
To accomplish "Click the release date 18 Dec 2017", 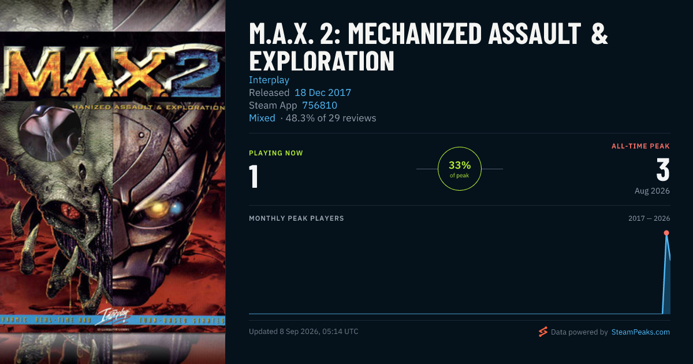I will pyautogui.click(x=323, y=92).
